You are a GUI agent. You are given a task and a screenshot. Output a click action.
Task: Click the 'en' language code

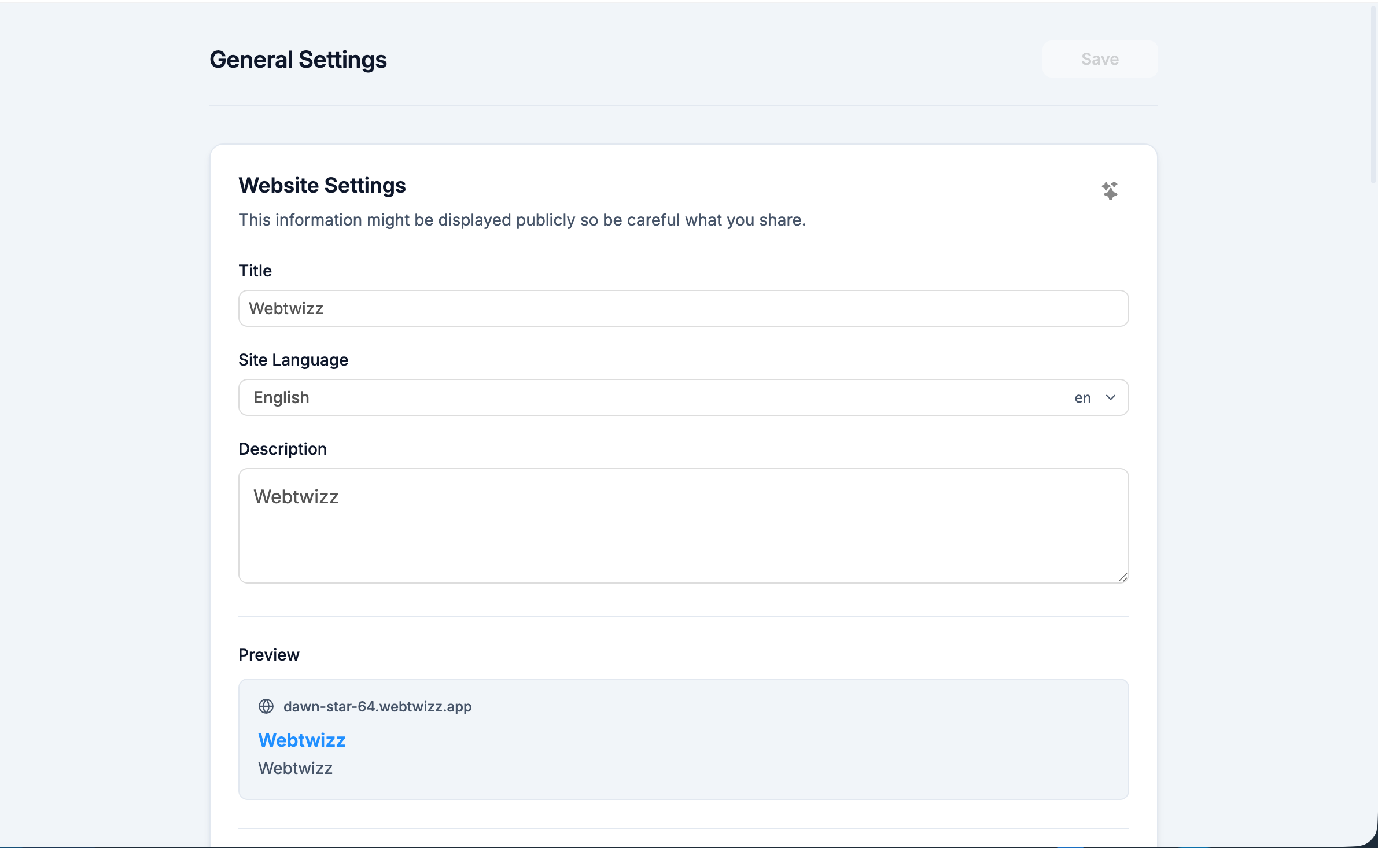[1082, 398]
